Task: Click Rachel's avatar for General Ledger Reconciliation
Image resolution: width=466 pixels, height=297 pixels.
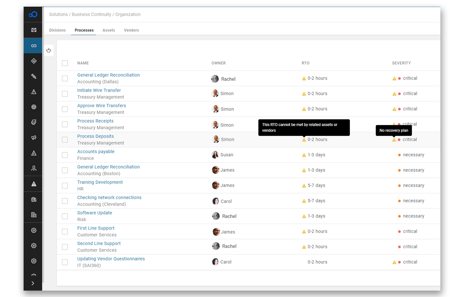Action: [x=215, y=79]
